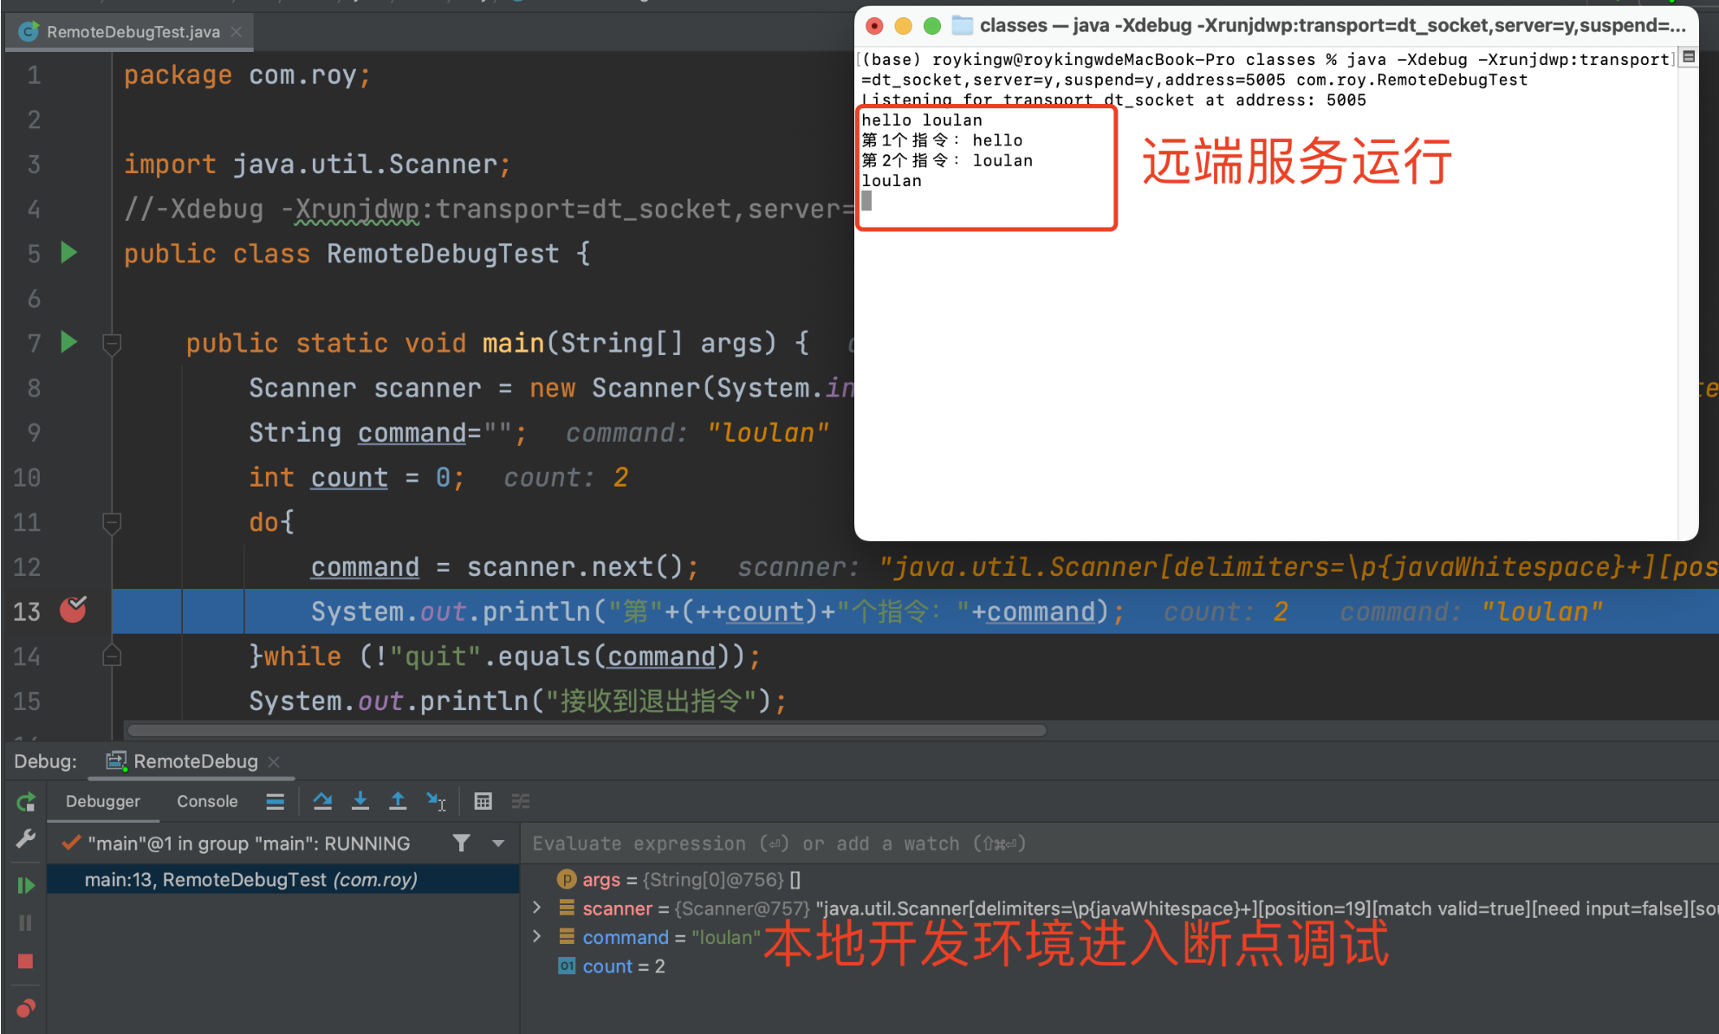Image resolution: width=1719 pixels, height=1034 pixels.
Task: Click the command variable on line 12
Action: [x=365, y=567]
